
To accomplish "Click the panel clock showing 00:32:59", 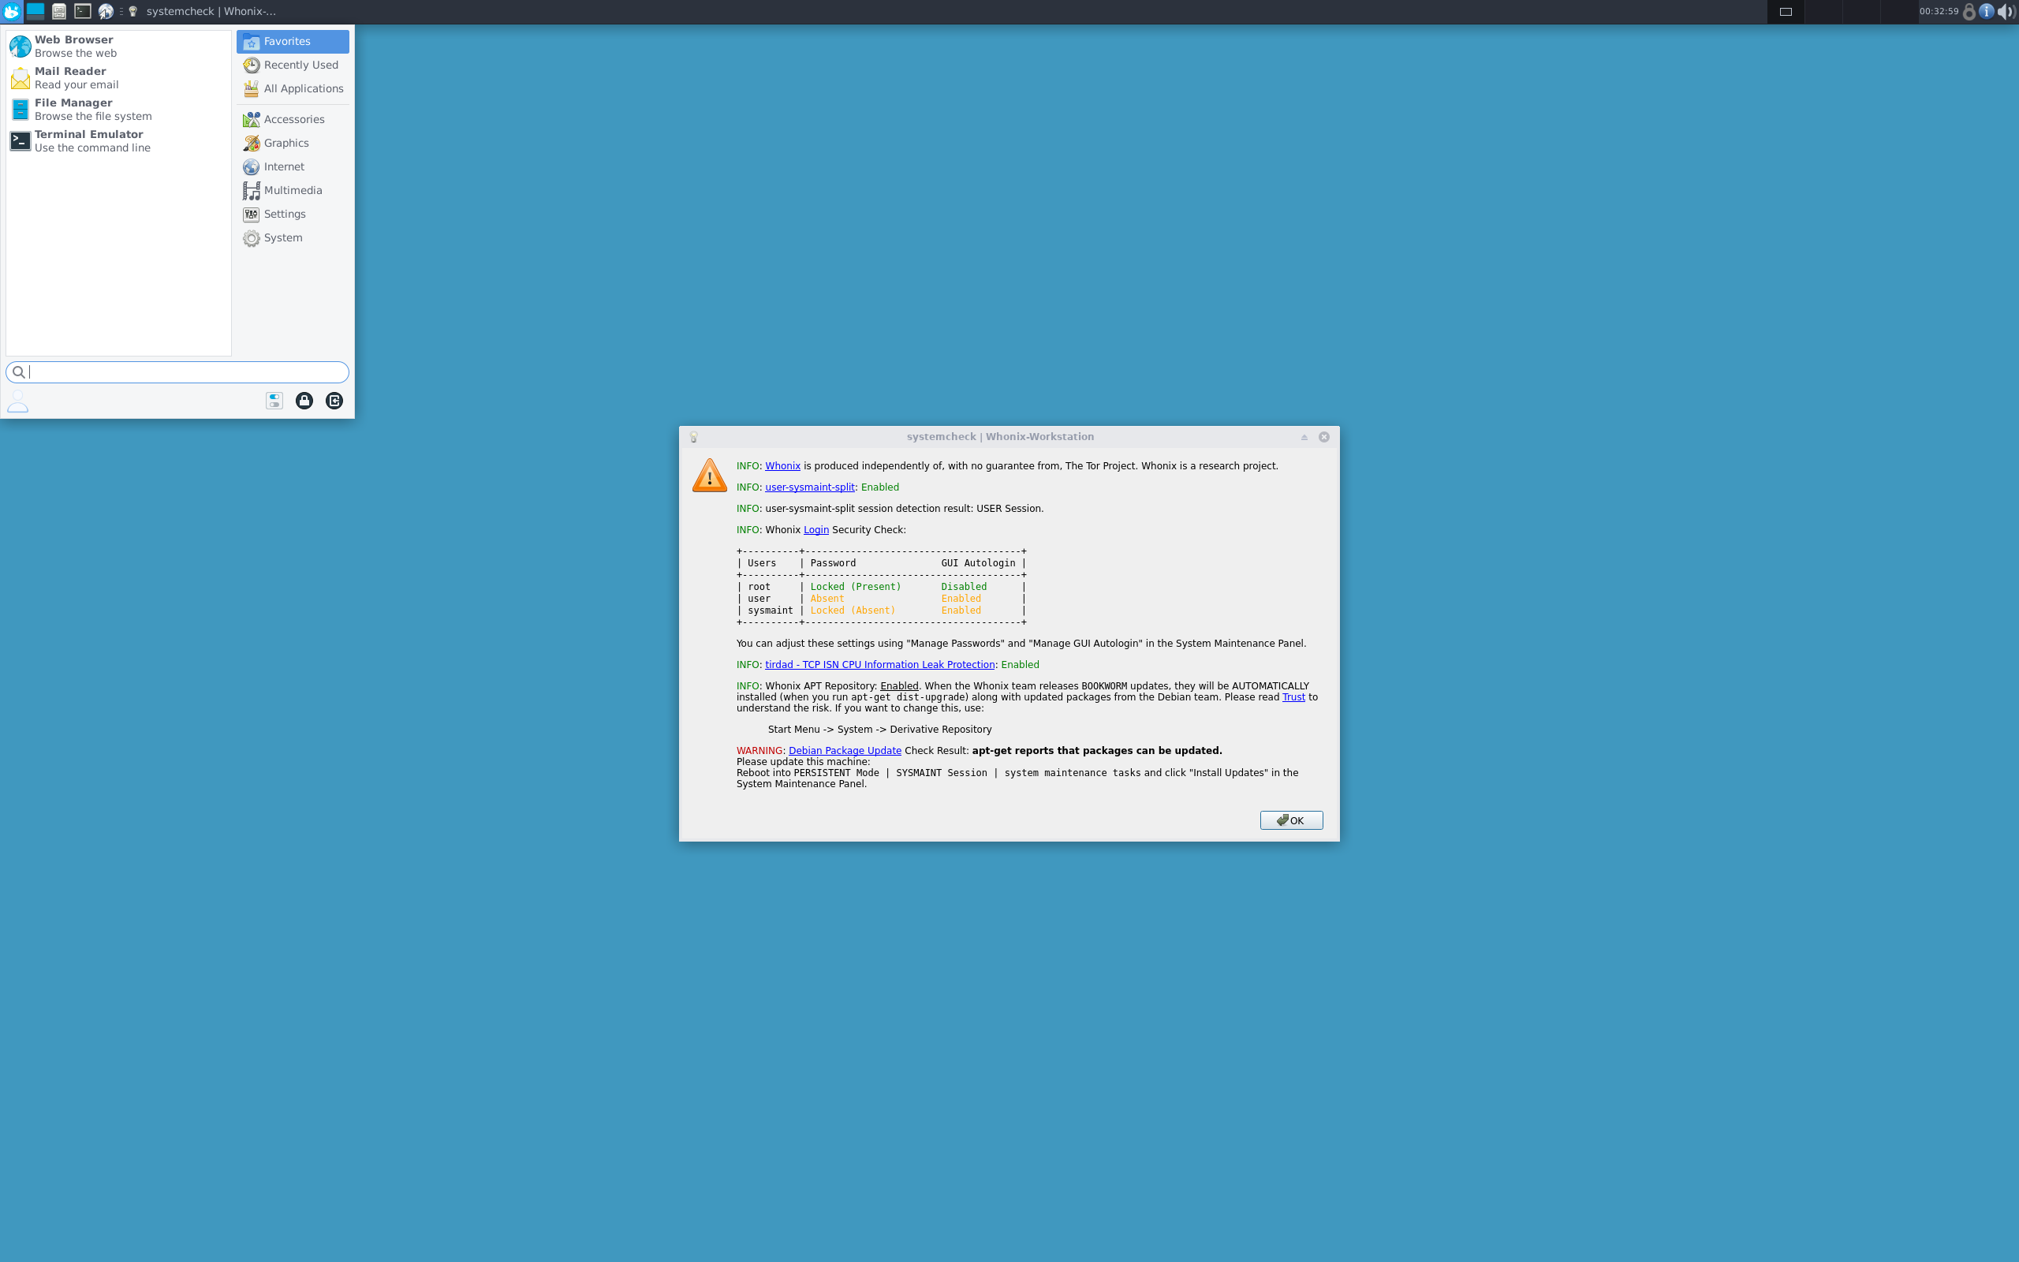I will (x=1938, y=12).
